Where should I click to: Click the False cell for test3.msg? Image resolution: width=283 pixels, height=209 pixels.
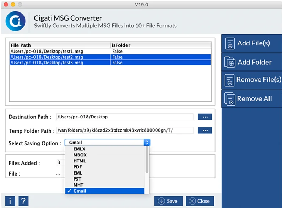point(160,63)
